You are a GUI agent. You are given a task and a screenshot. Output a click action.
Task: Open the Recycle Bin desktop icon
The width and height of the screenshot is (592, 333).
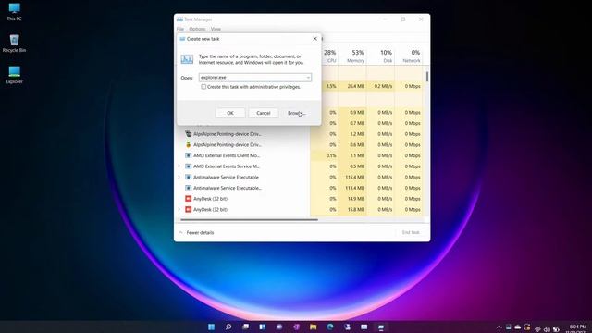pos(15,43)
